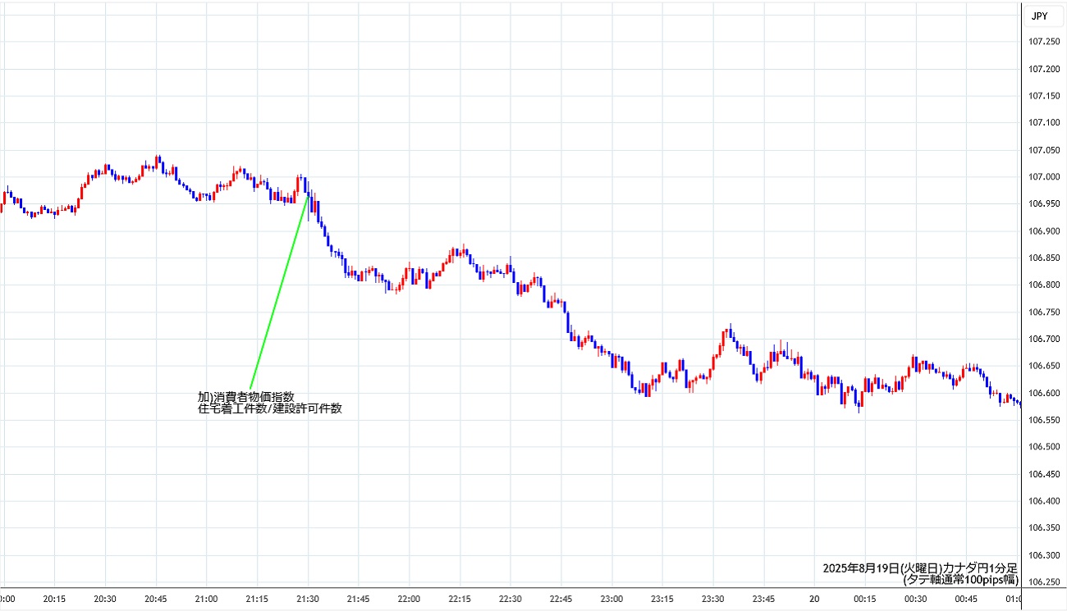Click the 107.100 price axis label
The image size is (1067, 611).
coord(1043,123)
